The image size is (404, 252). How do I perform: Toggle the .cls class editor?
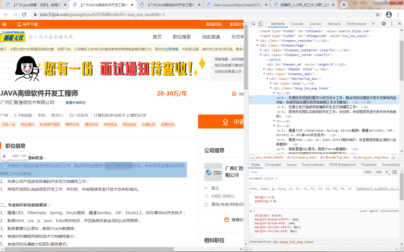point(378,172)
